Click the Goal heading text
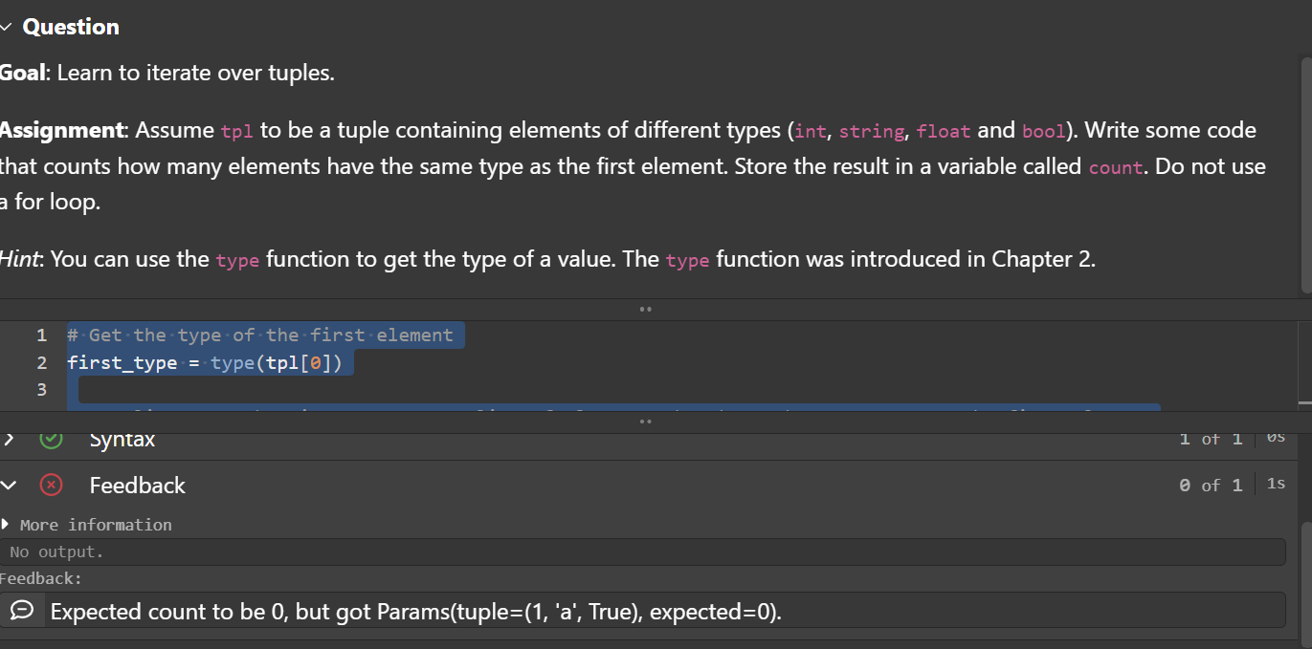 pos(21,72)
